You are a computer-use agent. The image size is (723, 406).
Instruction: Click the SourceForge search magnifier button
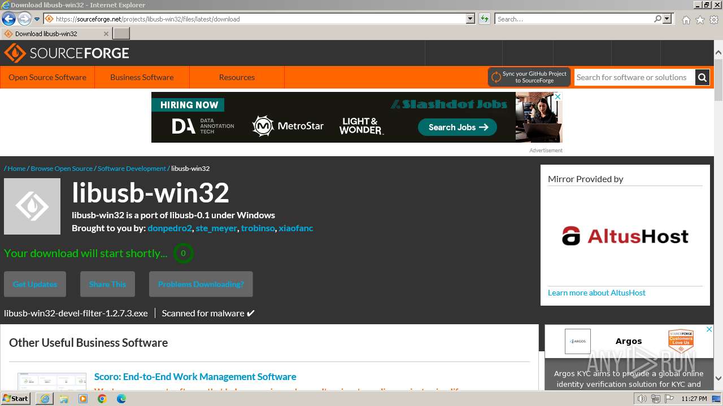[x=702, y=77]
